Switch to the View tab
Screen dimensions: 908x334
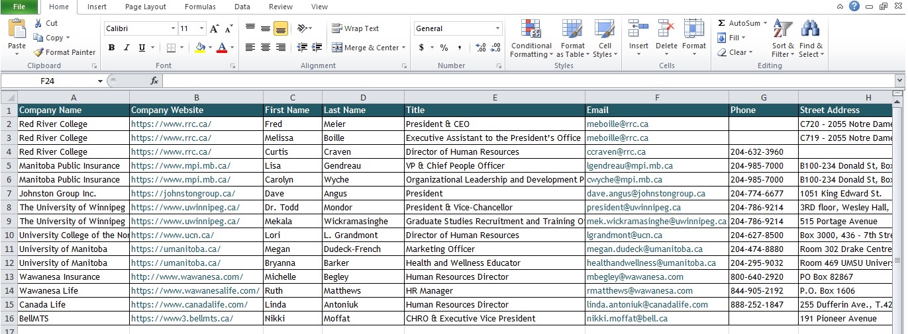tap(319, 7)
